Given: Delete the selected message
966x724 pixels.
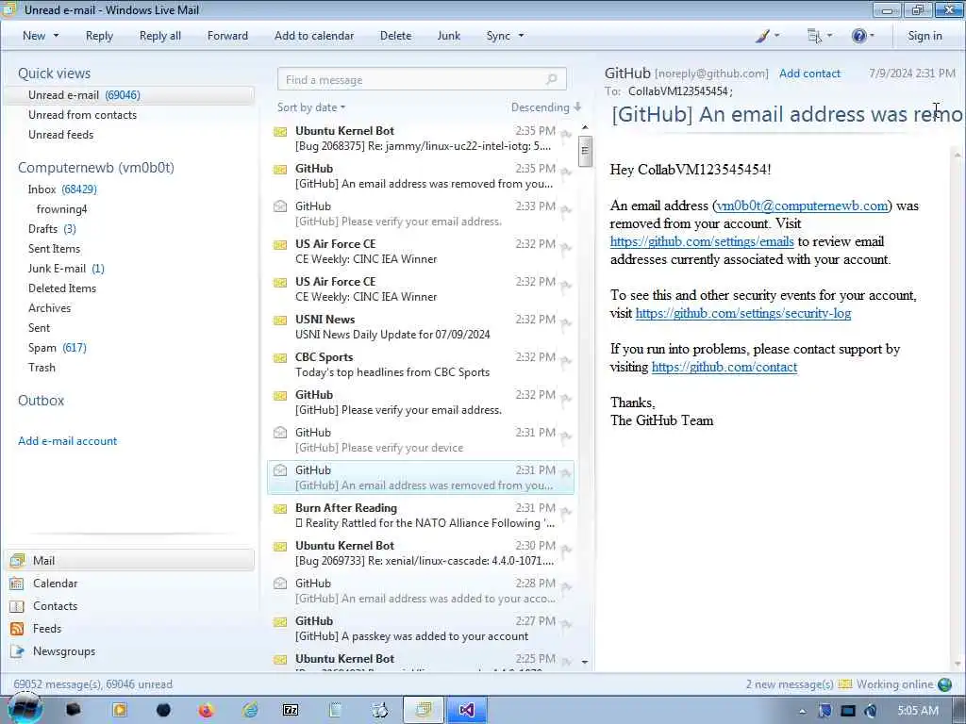Looking at the screenshot, I should 395,36.
